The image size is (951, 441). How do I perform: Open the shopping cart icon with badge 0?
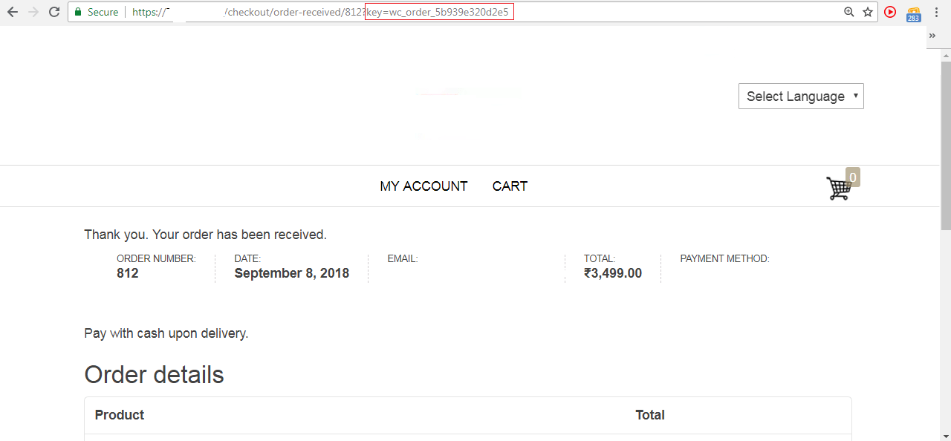coord(840,186)
